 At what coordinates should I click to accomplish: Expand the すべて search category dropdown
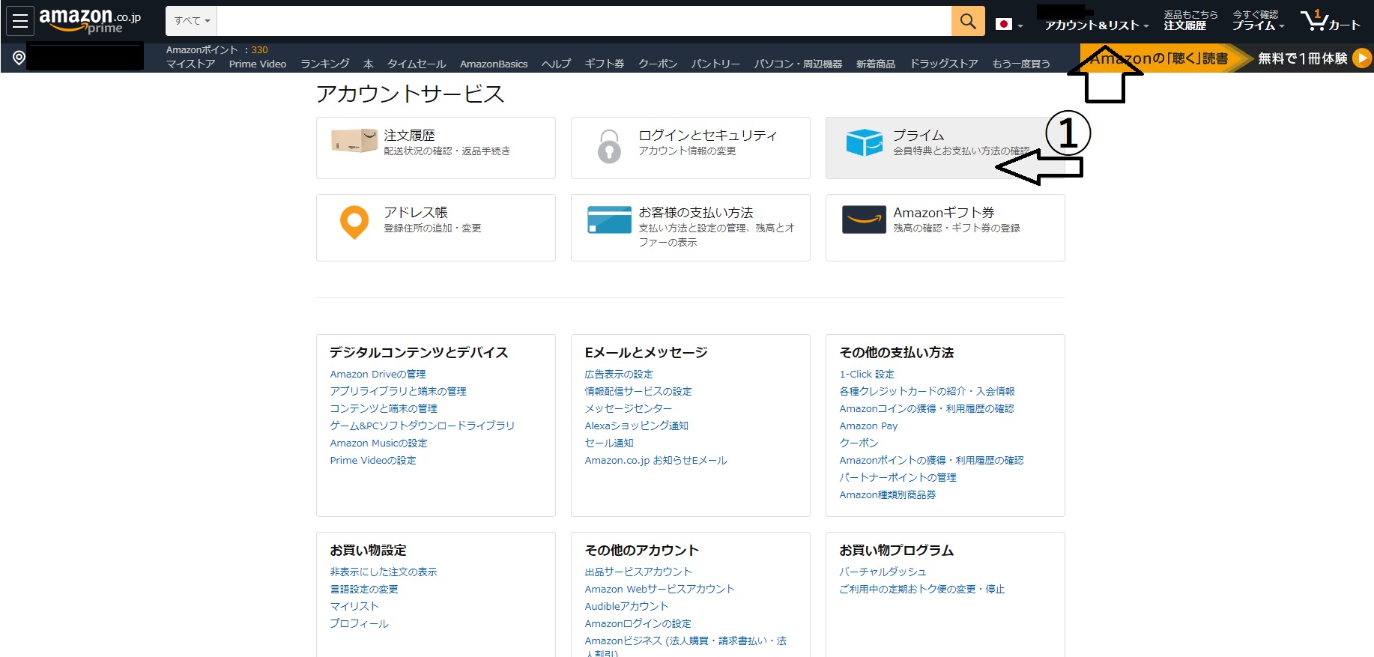click(192, 21)
